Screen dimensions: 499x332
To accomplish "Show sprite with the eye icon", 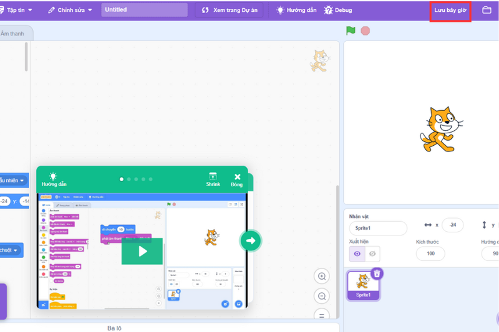I will point(357,254).
